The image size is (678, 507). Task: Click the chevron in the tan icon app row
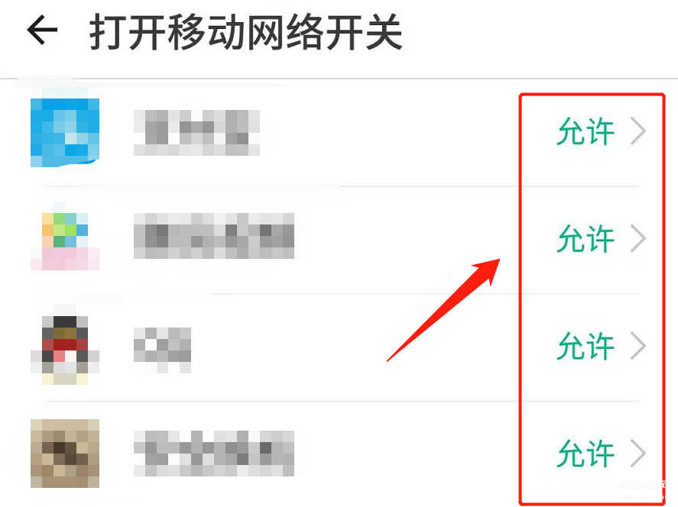pos(638,454)
